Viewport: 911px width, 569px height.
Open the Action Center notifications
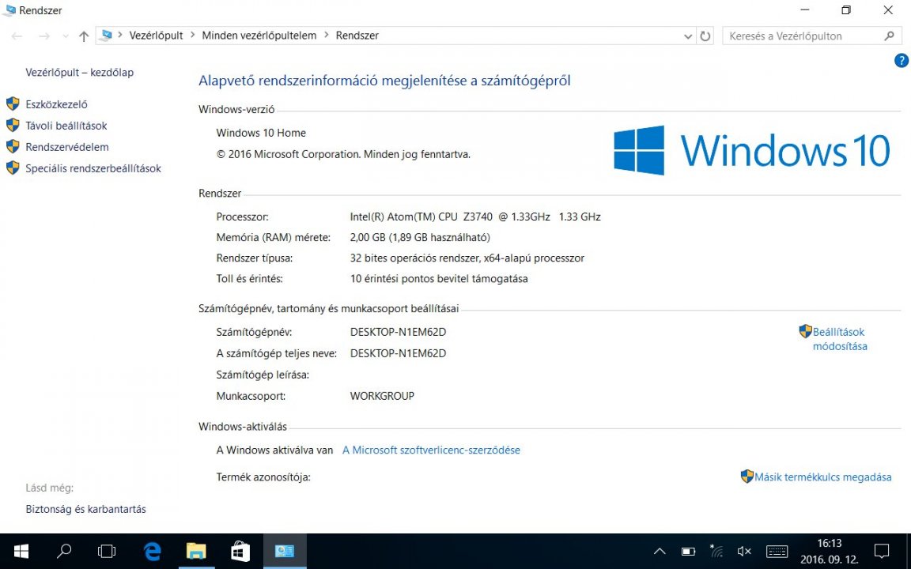coord(882,551)
